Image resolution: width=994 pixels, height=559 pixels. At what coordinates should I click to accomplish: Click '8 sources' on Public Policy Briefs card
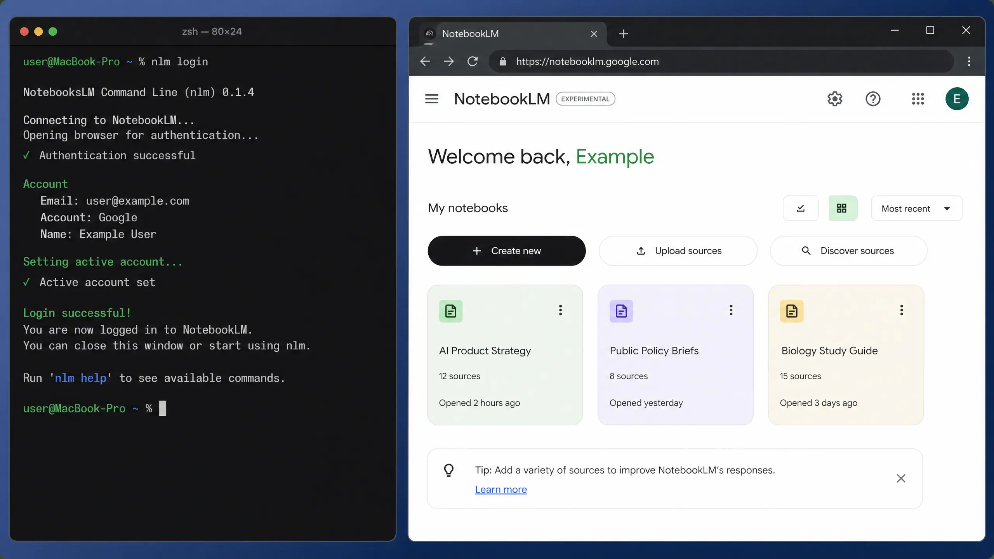pyautogui.click(x=629, y=376)
